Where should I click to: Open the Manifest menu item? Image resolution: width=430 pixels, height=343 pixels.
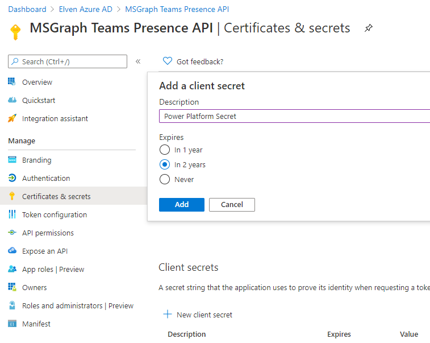click(x=36, y=324)
